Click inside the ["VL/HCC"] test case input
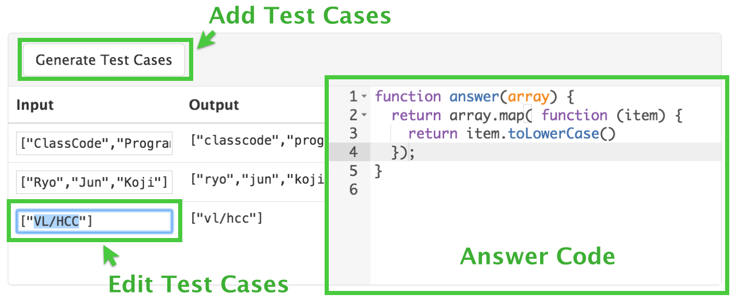Viewport: 736px width, 307px height. pos(94,221)
